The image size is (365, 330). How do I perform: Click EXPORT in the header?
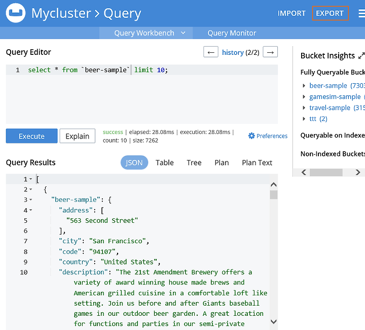pos(330,13)
